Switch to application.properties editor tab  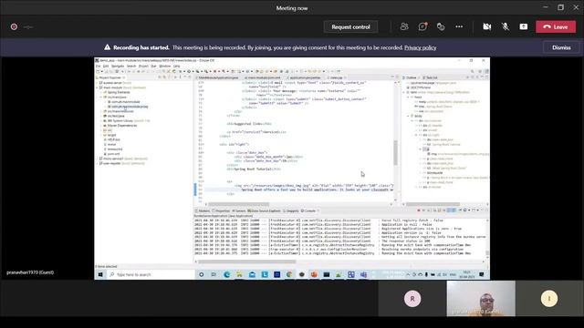304,77
